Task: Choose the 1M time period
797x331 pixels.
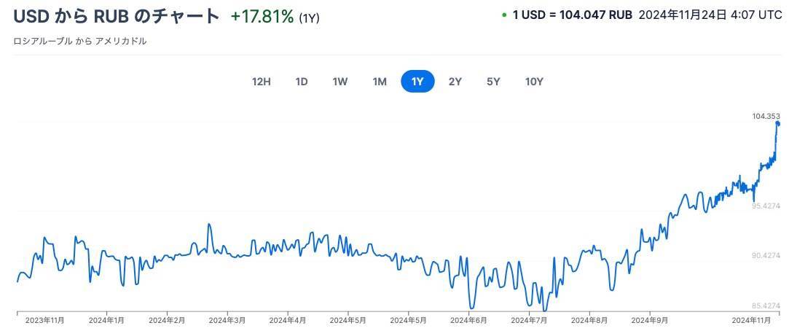Action: 380,82
